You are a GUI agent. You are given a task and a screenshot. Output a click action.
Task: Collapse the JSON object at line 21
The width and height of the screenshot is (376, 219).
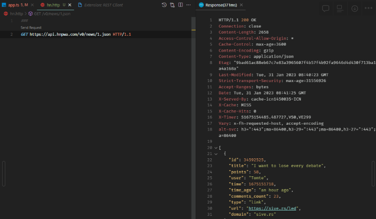(x=216, y=154)
